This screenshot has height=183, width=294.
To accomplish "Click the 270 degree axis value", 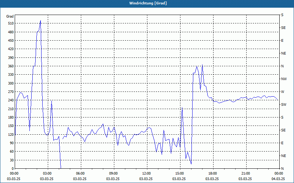I will point(11,92).
